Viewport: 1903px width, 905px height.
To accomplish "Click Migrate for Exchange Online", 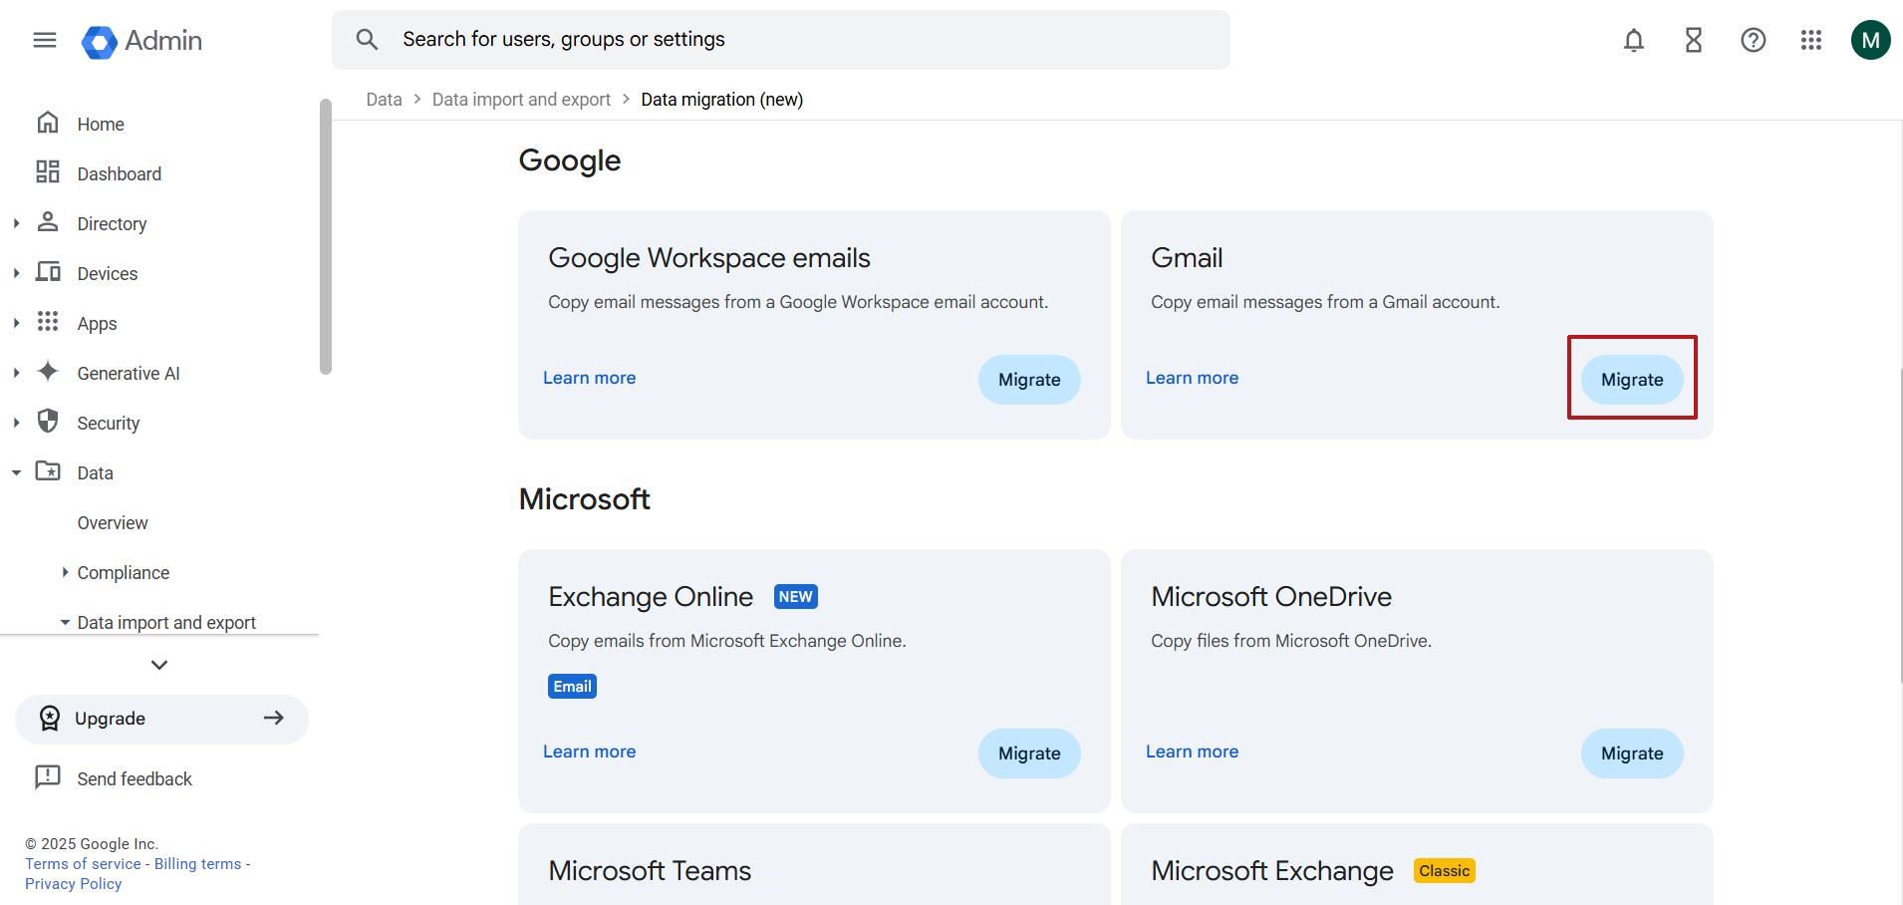I will [1028, 754].
